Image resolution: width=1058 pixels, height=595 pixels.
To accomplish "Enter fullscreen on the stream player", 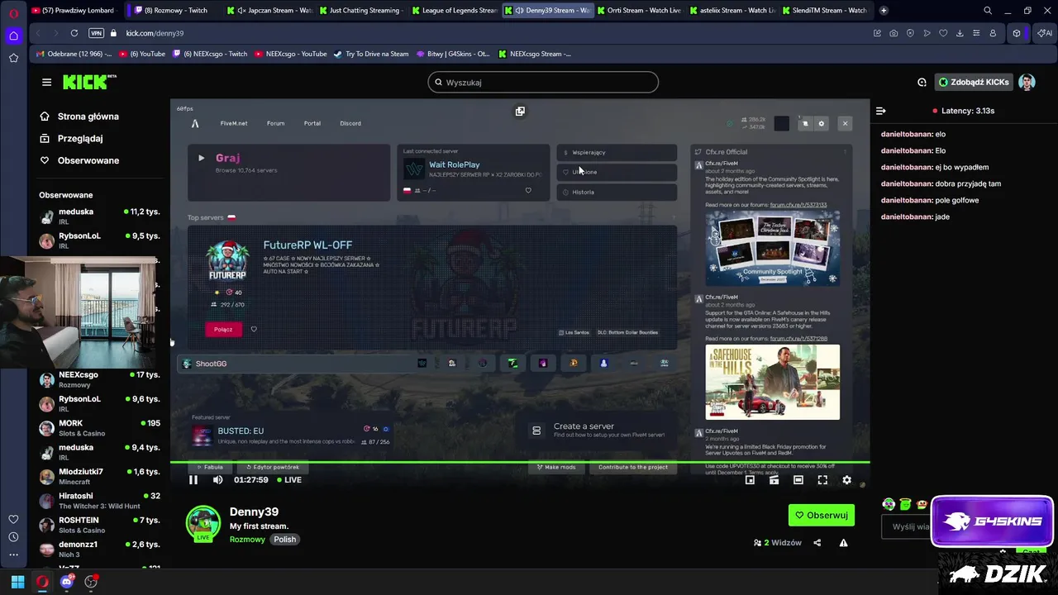I will [x=822, y=480].
